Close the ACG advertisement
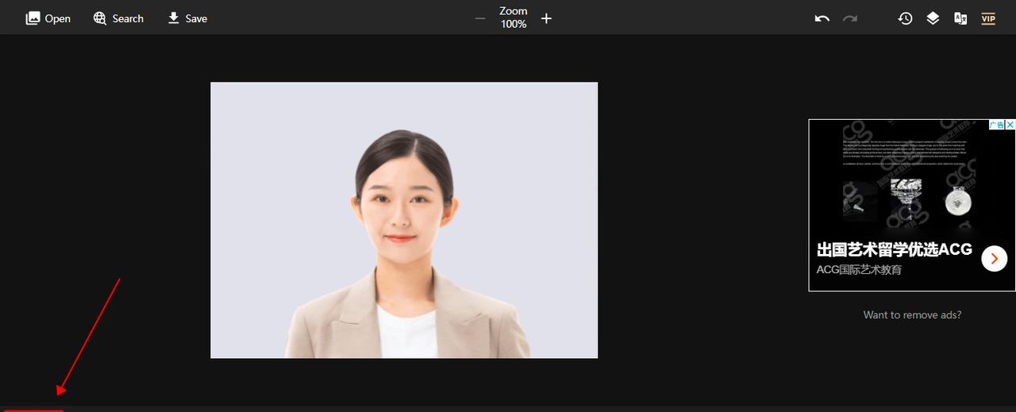Image resolution: width=1016 pixels, height=412 pixels. [1010, 125]
